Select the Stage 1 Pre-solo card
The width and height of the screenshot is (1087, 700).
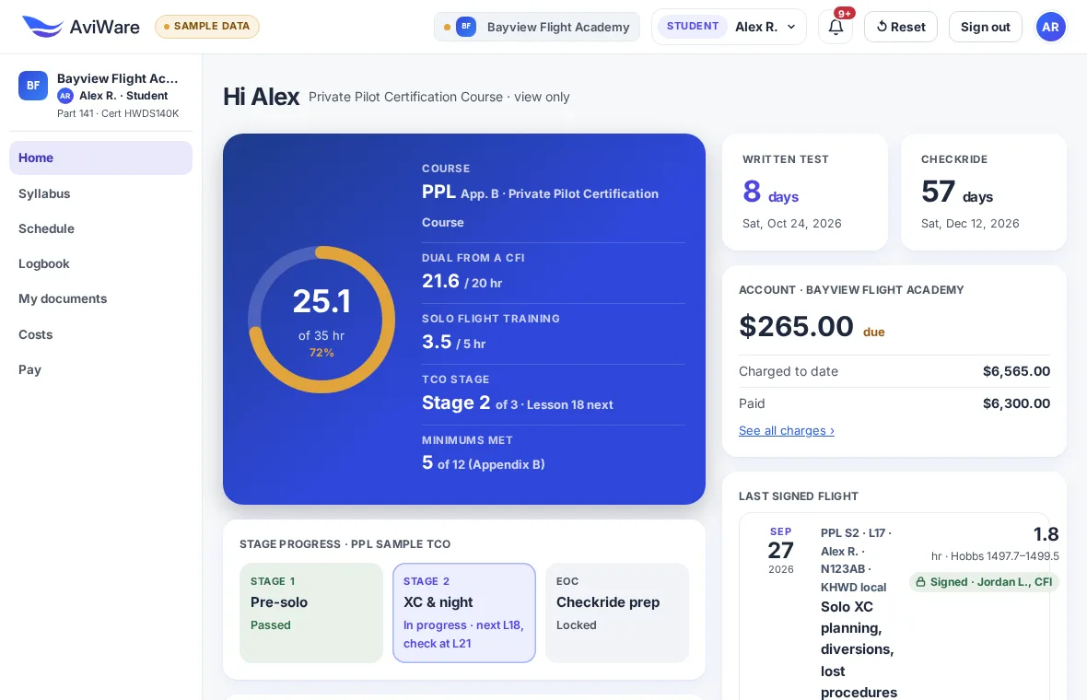(x=311, y=612)
